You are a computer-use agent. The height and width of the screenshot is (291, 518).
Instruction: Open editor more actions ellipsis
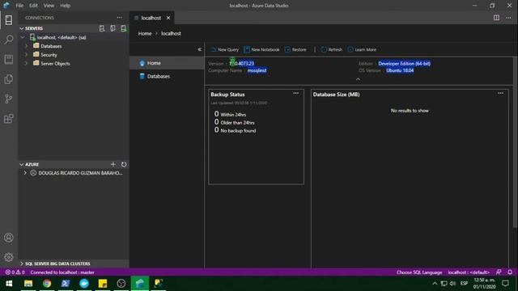tap(508, 18)
